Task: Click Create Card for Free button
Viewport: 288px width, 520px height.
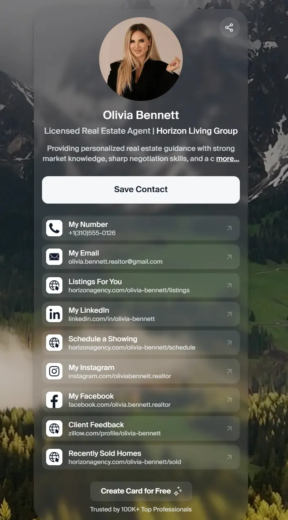Action: click(x=141, y=491)
